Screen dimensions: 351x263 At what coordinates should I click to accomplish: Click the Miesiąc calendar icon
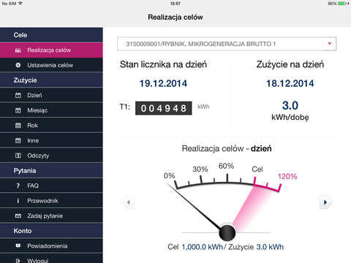(18, 110)
